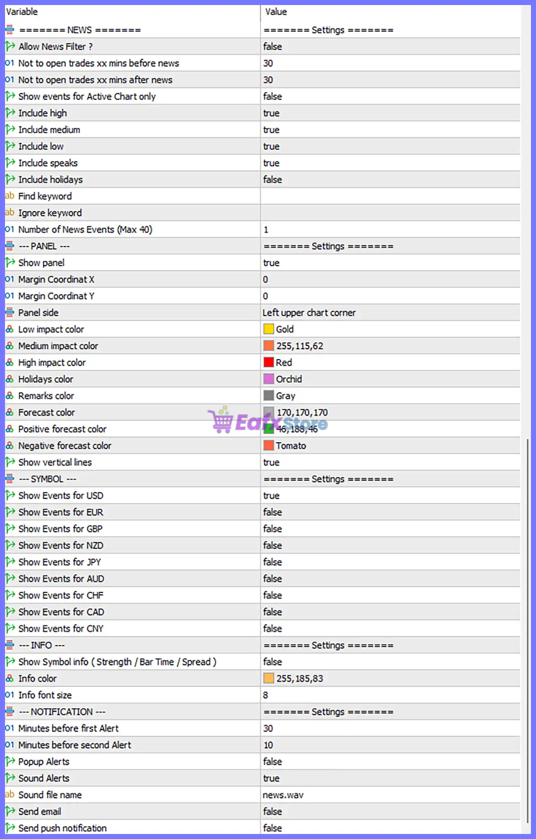Click the boolean icon beside Include medium
The height and width of the screenshot is (839, 536).
[10, 129]
